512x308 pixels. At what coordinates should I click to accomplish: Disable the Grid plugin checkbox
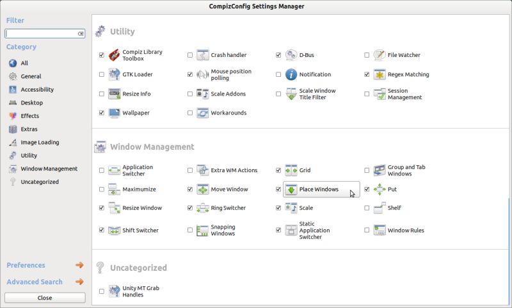[278, 170]
